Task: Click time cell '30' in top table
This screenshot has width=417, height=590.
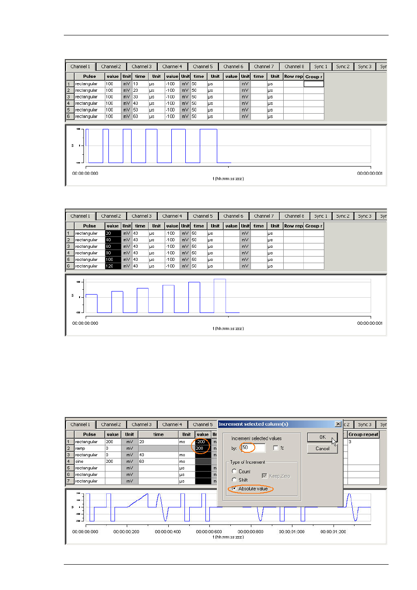Action: tap(140, 97)
